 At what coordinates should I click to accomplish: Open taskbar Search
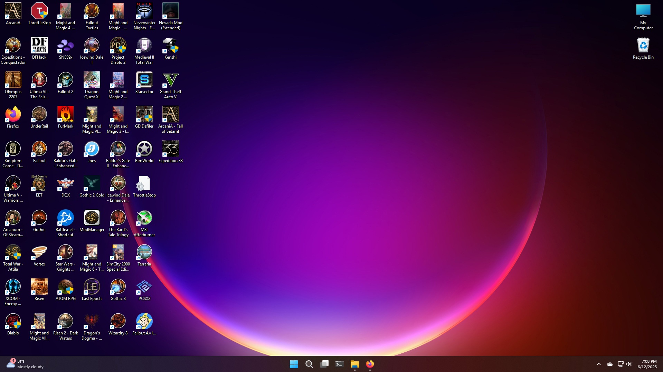pos(309,364)
